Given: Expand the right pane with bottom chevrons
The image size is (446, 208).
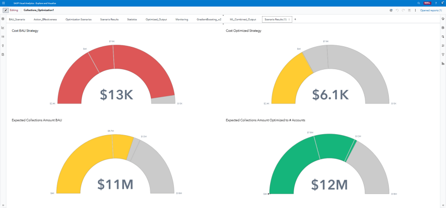Looking at the screenshot, I should (x=442, y=205).
